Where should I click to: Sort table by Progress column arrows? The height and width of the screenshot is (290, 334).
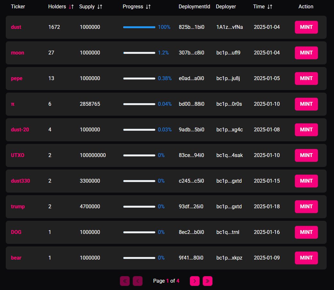click(148, 7)
